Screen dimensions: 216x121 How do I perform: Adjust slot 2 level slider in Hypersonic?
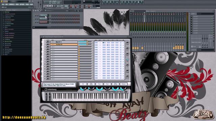[x=85, y=44]
